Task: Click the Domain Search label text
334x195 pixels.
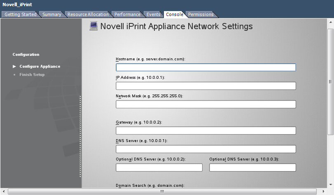Action: (x=150, y=185)
